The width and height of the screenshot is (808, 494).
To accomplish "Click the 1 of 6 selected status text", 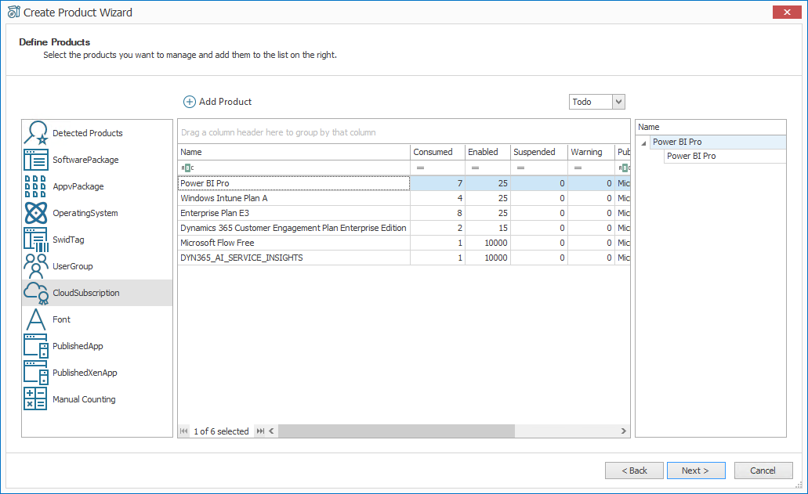I will pyautogui.click(x=221, y=431).
